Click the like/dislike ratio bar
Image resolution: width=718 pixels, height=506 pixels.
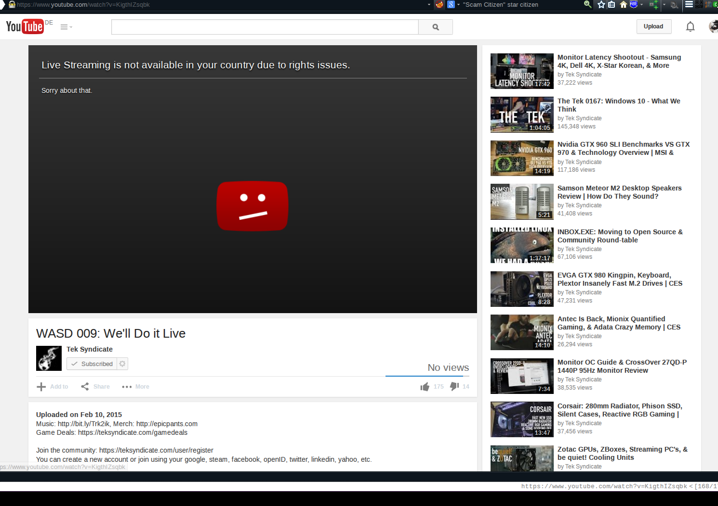pos(427,376)
